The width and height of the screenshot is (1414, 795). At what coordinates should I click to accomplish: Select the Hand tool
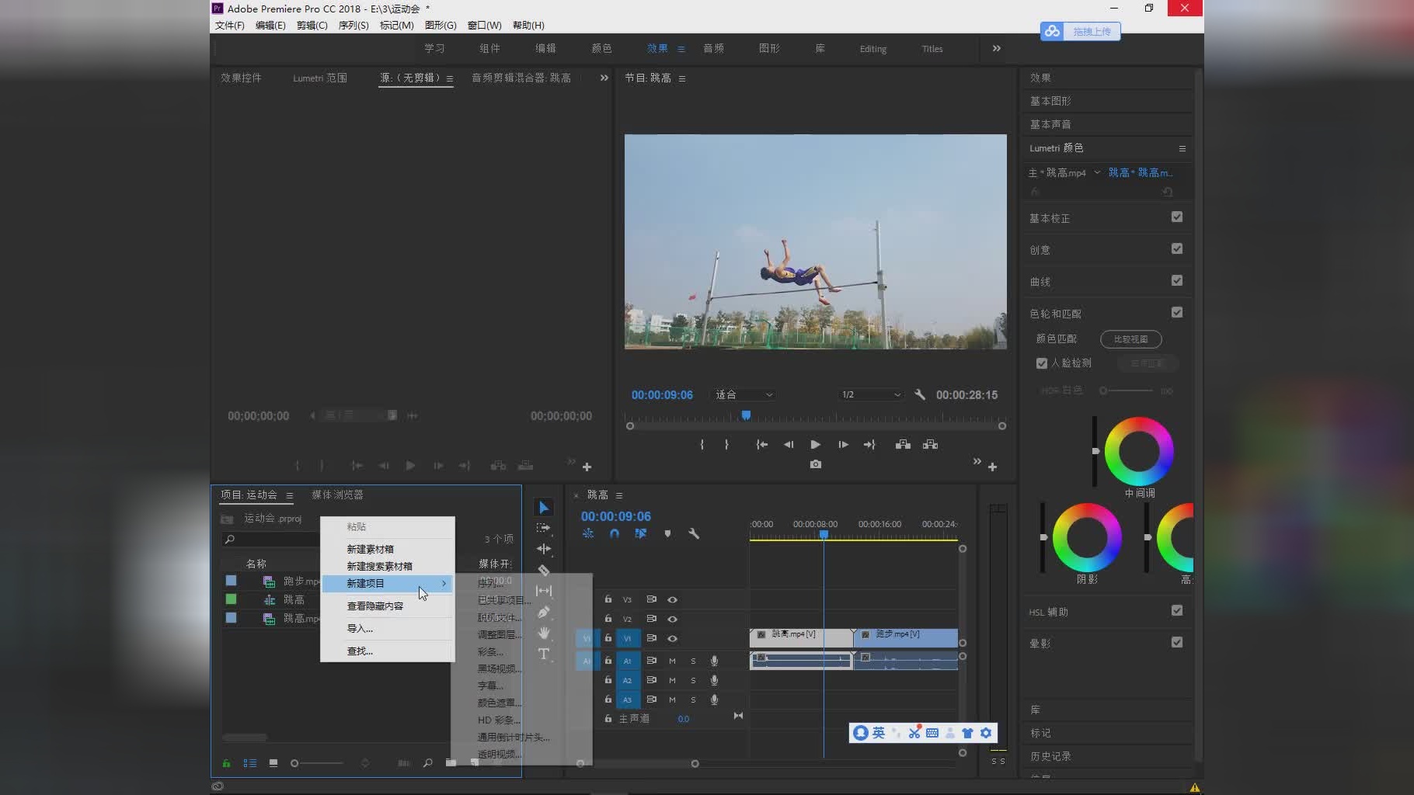(x=543, y=633)
